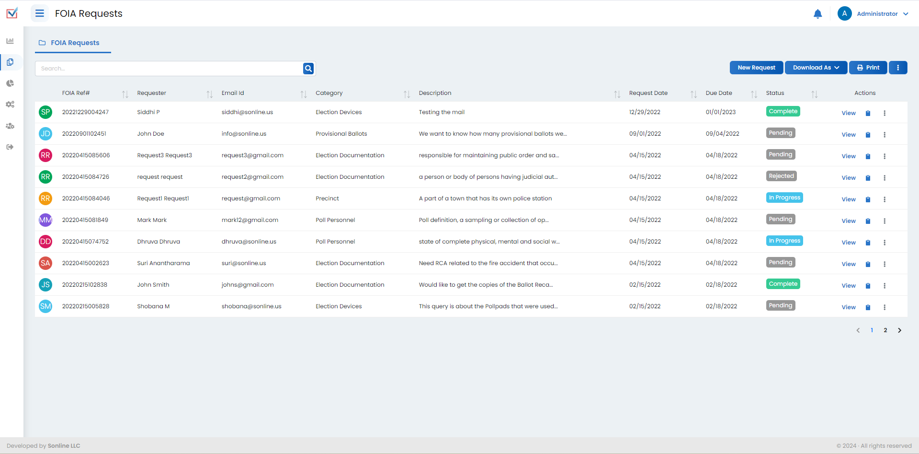Open the blue more options button near Print

pos(898,68)
